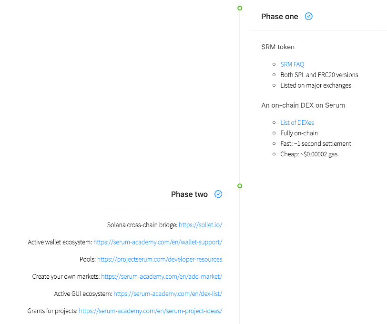
Task: Click the SRM token subheading
Action: tap(278, 47)
